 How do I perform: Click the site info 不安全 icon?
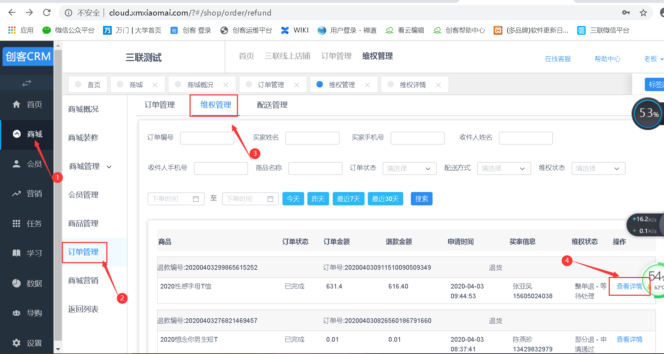pos(68,13)
